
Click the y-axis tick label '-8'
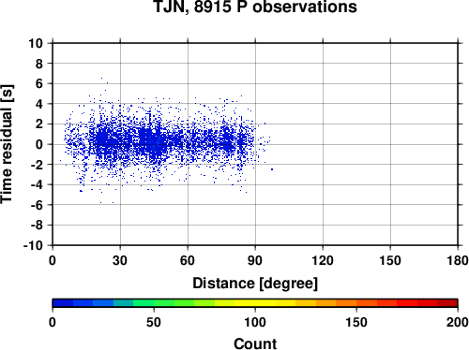[x=37, y=226]
